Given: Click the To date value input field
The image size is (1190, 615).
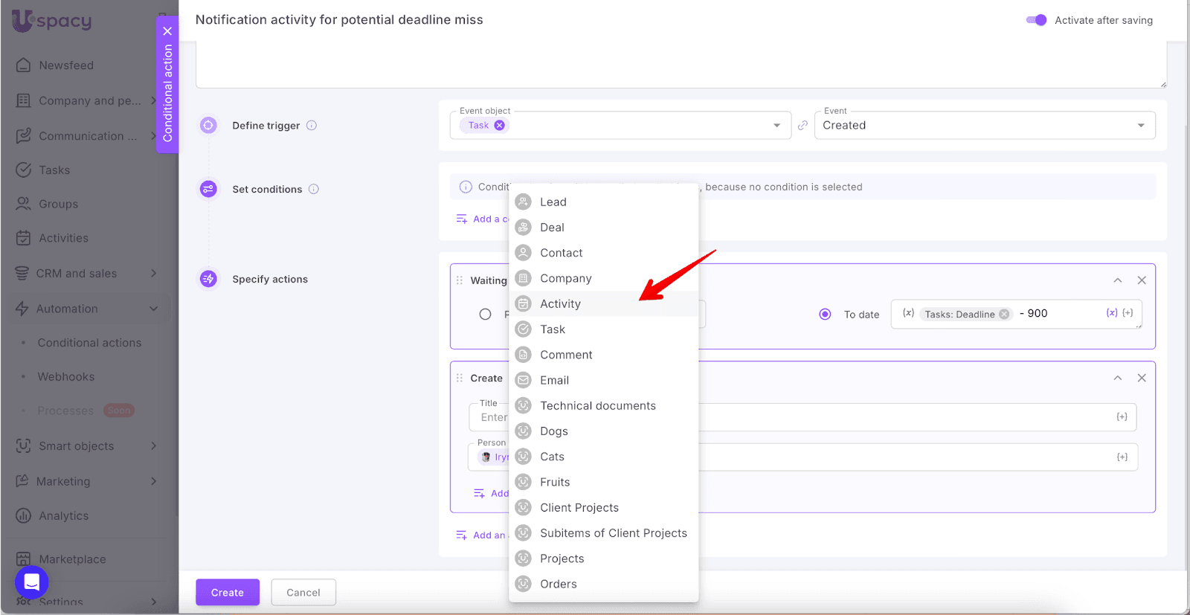Looking at the screenshot, I should (1064, 314).
